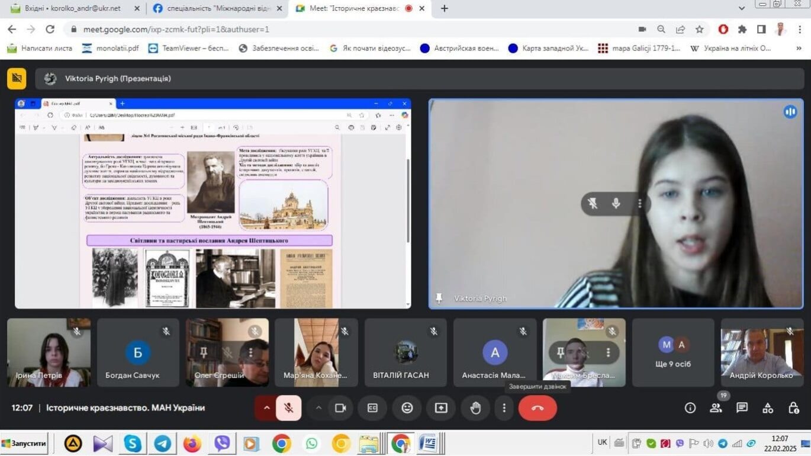Show the participants list

coord(716,408)
